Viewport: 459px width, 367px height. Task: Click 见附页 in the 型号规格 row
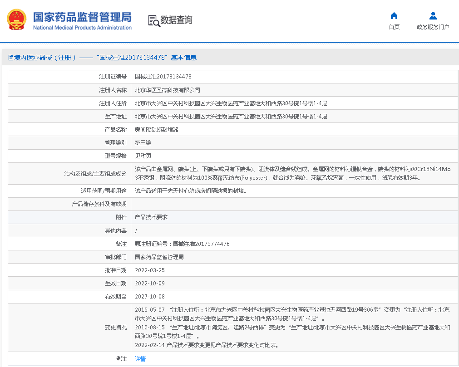pyautogui.click(x=143, y=156)
